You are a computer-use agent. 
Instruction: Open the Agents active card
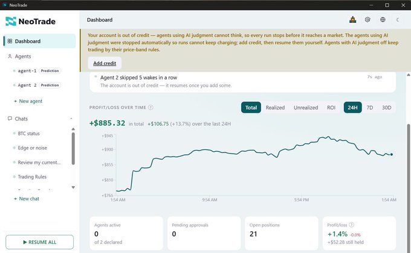coord(126,233)
